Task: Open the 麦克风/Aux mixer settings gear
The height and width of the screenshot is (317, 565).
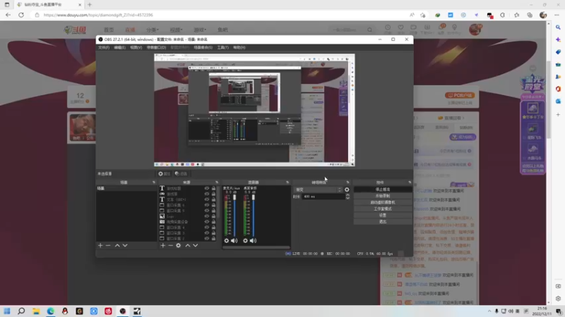Action: point(226,240)
